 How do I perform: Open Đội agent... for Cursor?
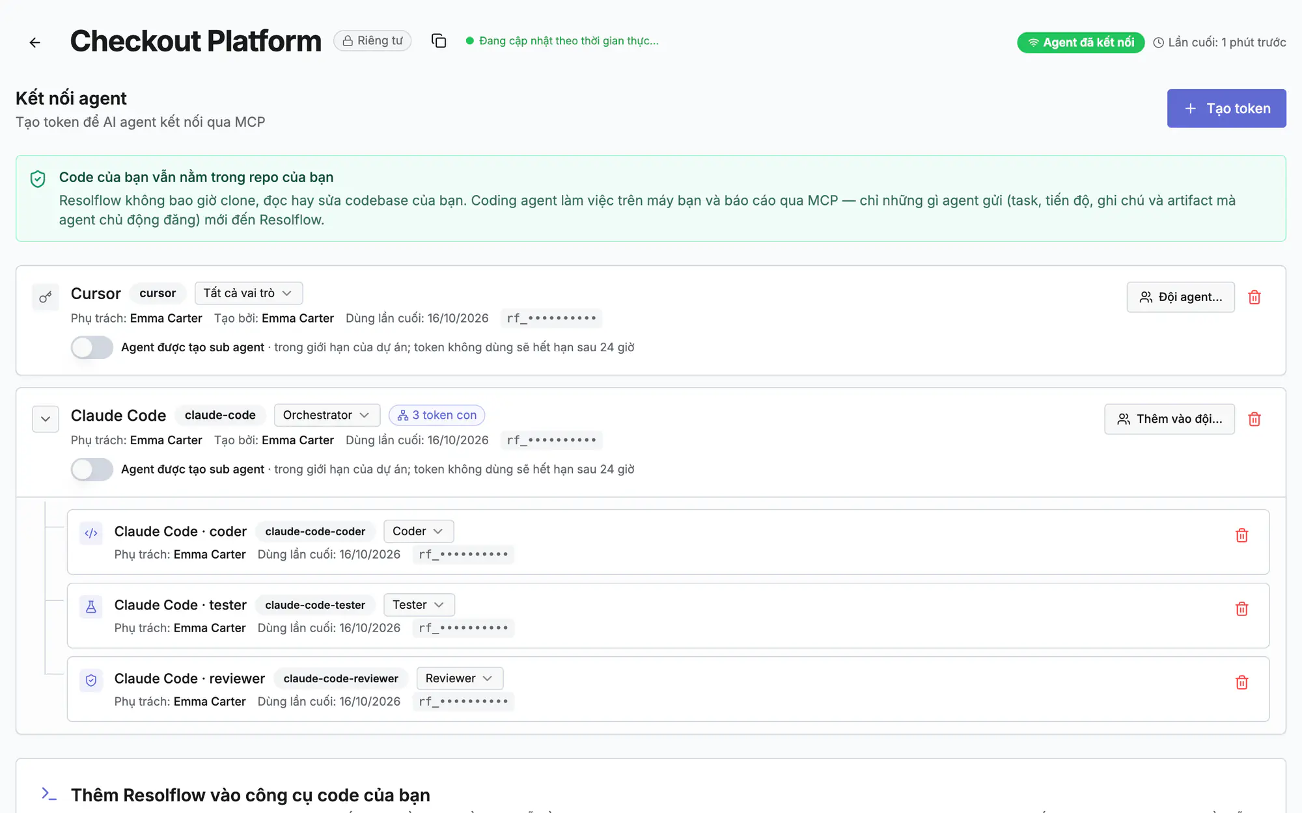pyautogui.click(x=1181, y=297)
